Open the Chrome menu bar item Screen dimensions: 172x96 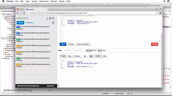pos(10,1)
